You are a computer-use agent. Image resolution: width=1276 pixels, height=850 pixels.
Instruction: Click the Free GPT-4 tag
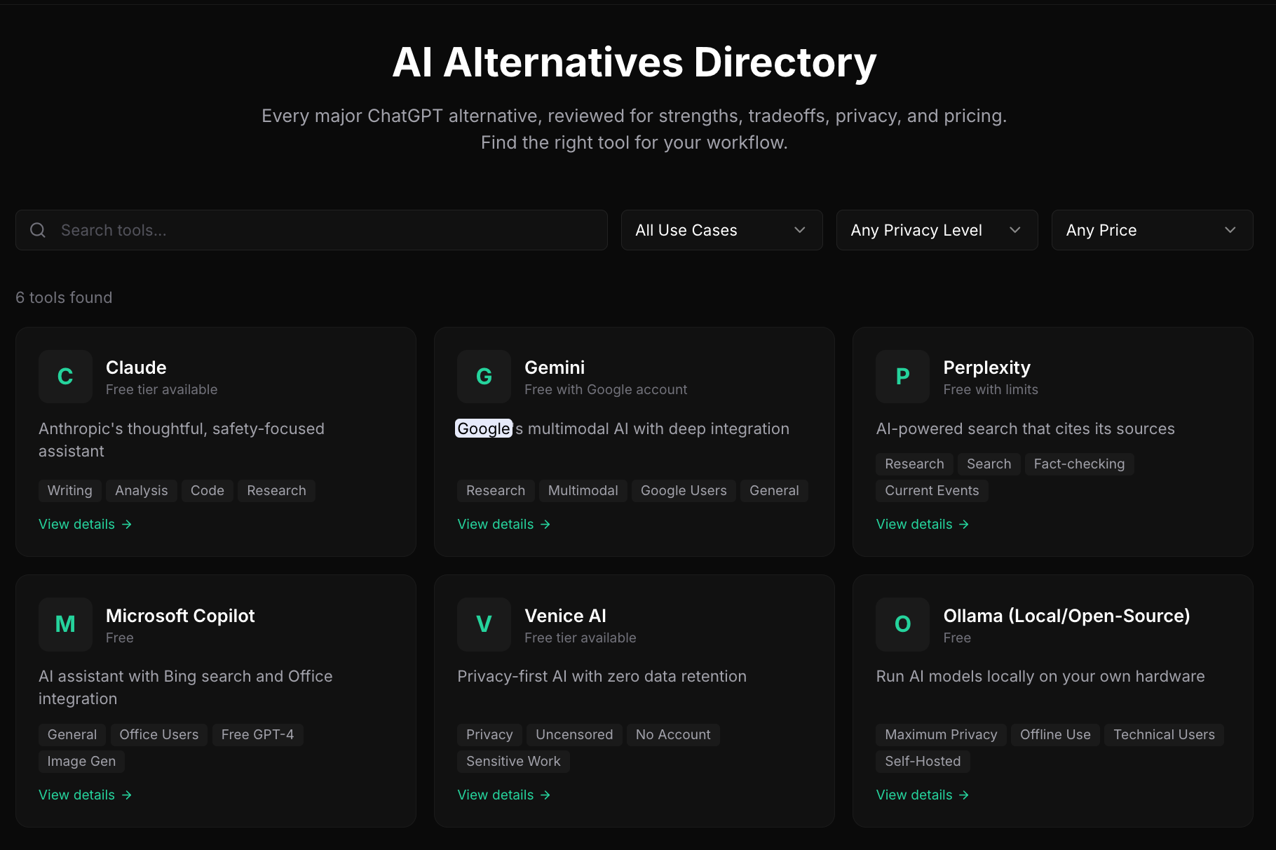tap(257, 734)
